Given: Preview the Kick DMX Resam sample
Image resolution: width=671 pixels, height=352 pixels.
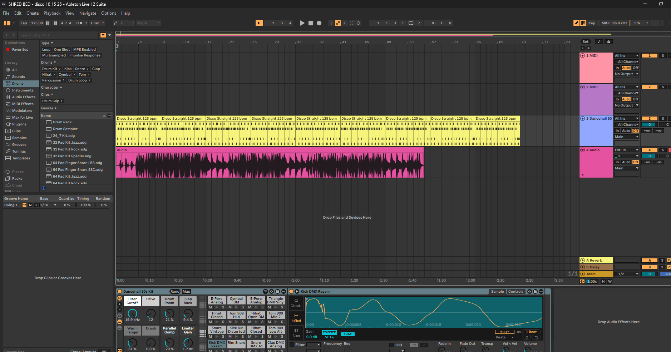Looking at the screenshot, I should coord(296,292).
